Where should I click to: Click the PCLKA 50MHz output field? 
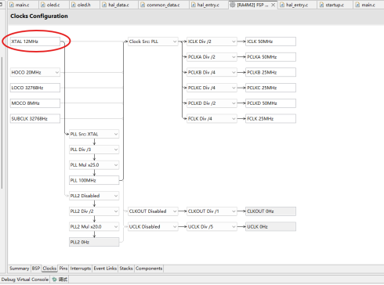[x=270, y=57]
